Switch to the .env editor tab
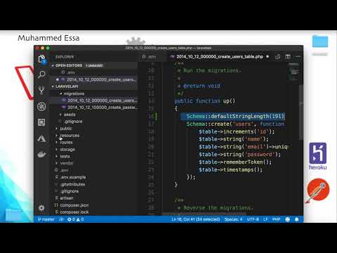Screen dimensions: 337x253 (150, 56)
